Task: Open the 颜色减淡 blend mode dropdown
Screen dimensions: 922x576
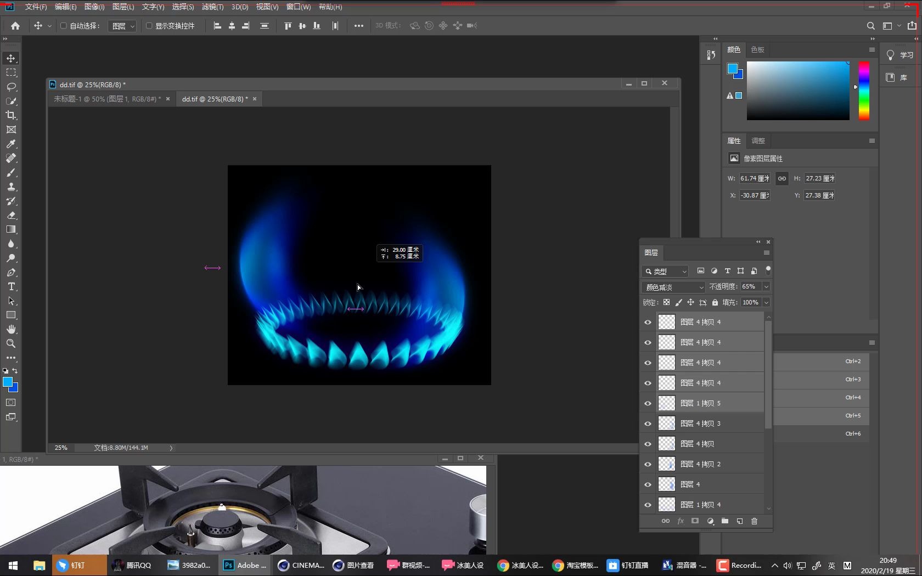Action: pos(673,287)
